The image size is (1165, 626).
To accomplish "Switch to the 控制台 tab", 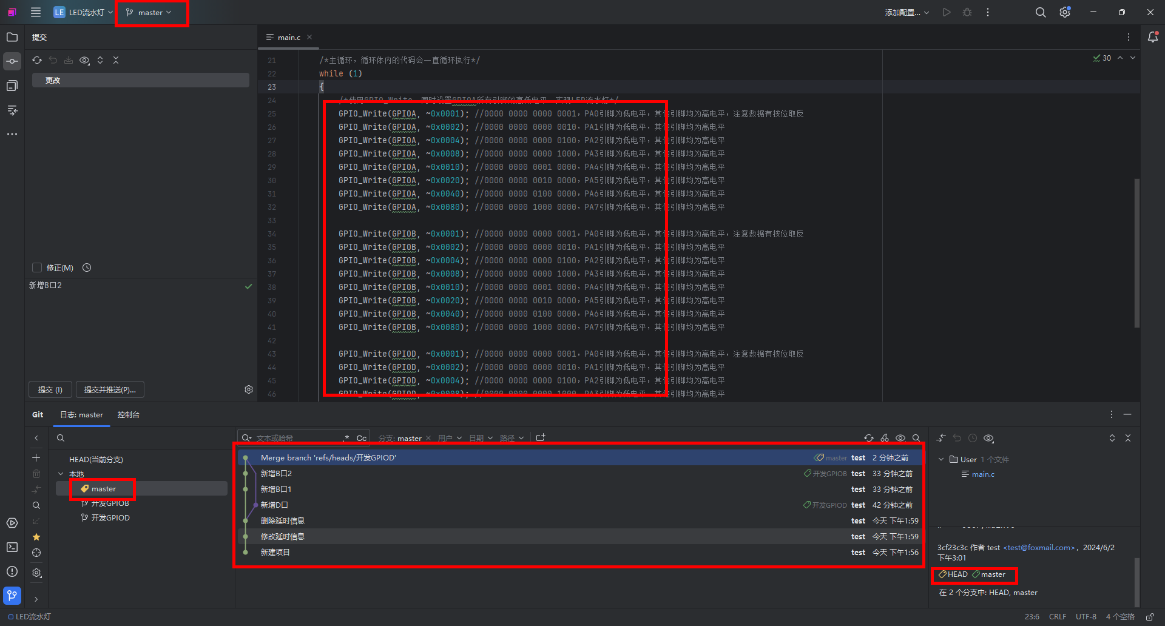I will pos(128,415).
